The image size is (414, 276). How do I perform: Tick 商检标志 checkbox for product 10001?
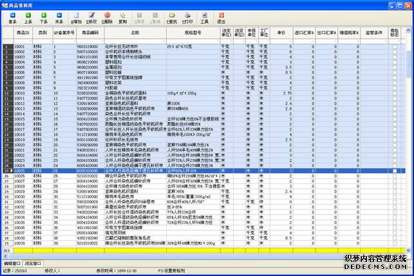click(x=394, y=47)
